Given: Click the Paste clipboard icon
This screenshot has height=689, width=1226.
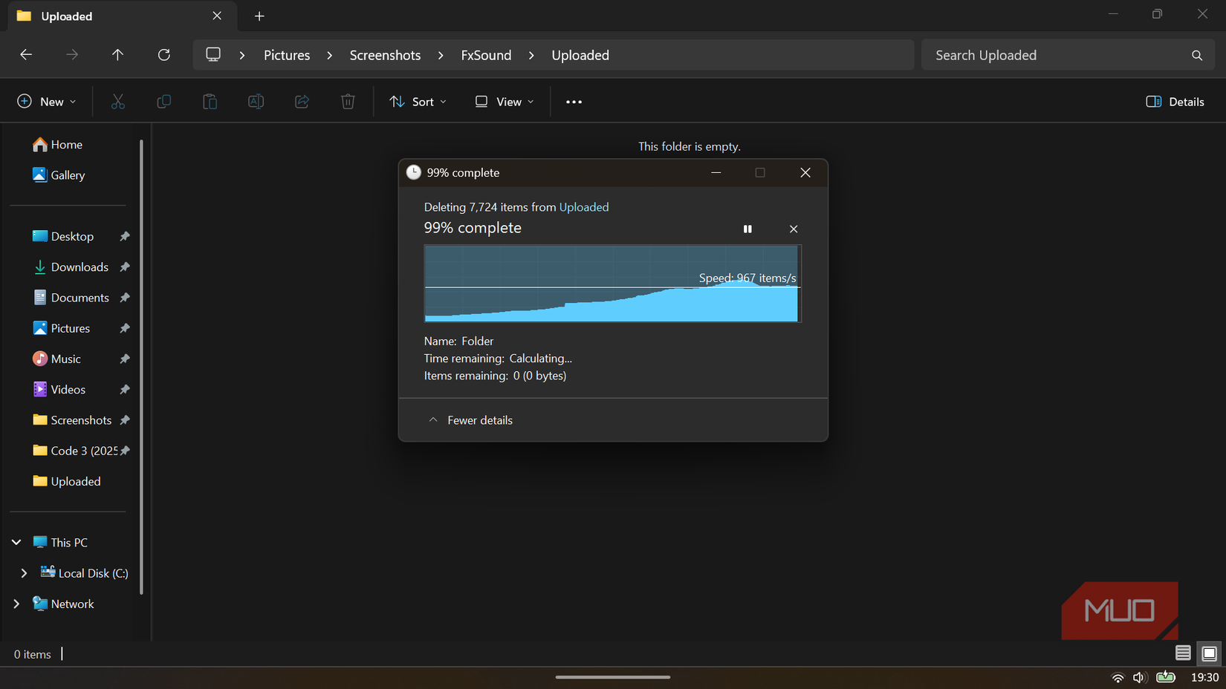Looking at the screenshot, I should pos(210,102).
